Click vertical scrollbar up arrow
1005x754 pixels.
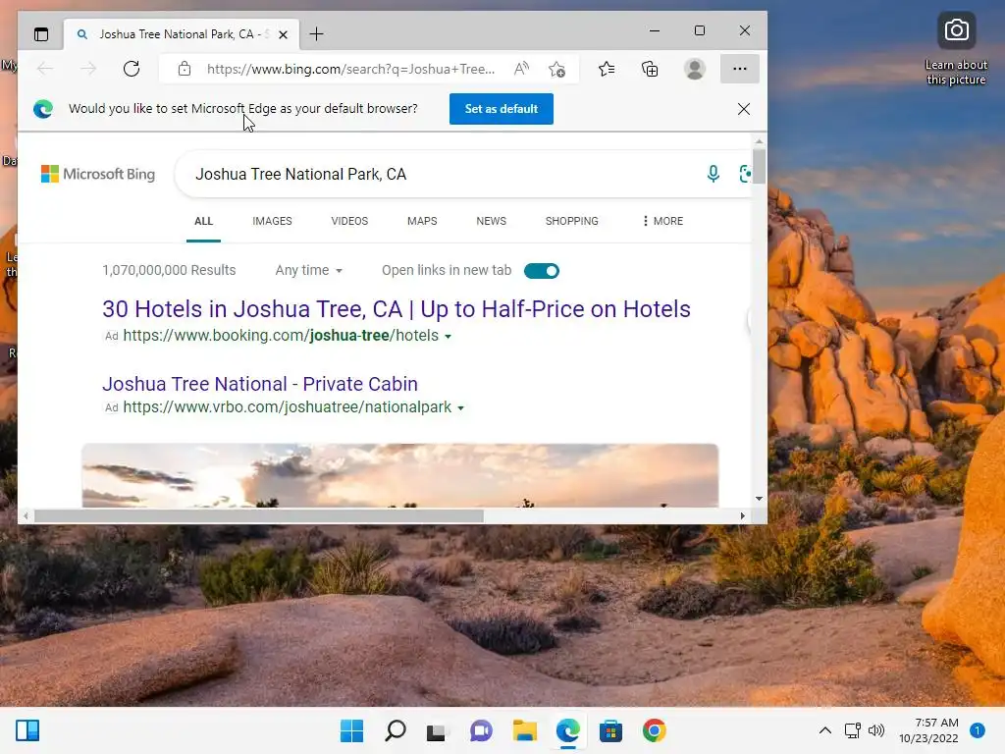759,141
